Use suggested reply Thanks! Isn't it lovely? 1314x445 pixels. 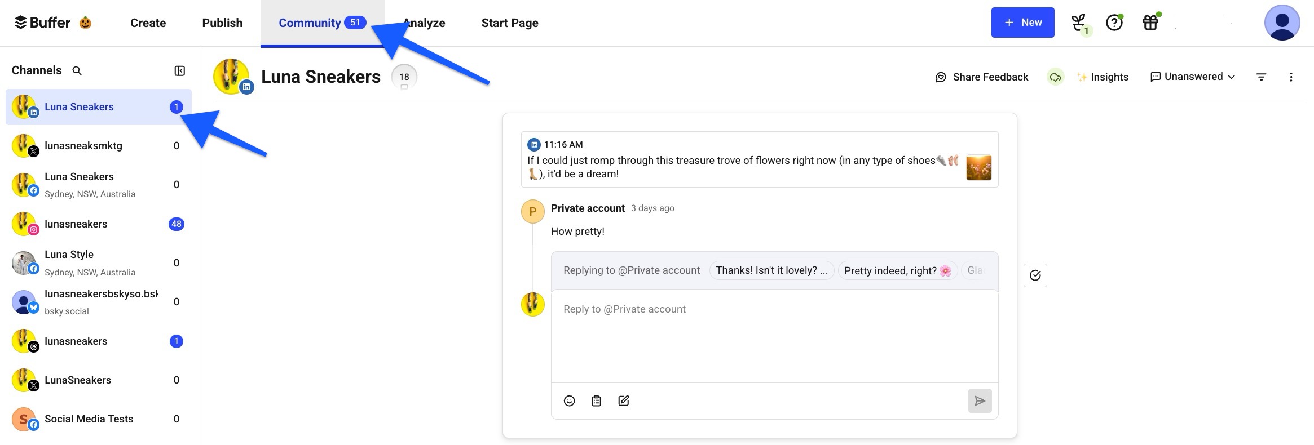pyautogui.click(x=771, y=270)
